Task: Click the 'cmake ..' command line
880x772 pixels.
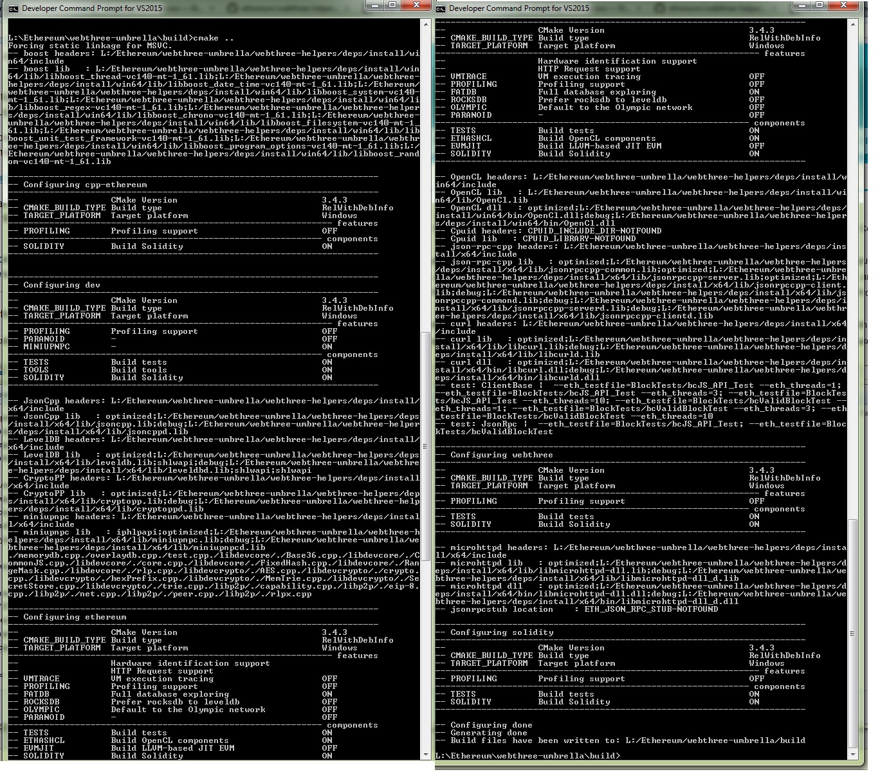Action: pos(121,38)
